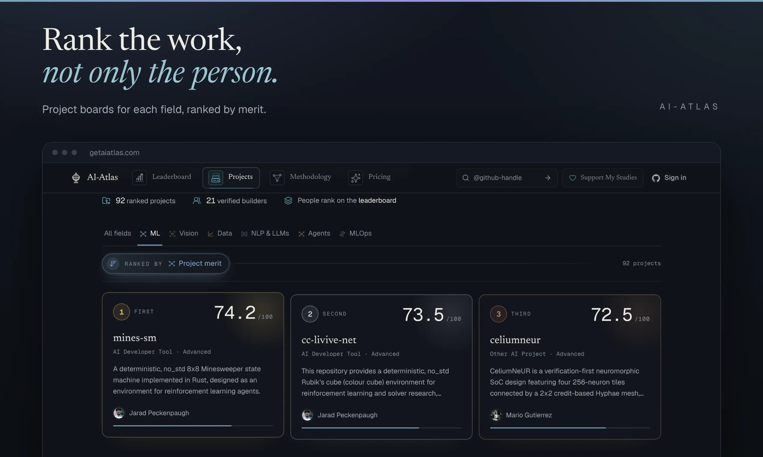Image resolution: width=763 pixels, height=457 pixels.
Task: Click the Project merit icon
Action: pyautogui.click(x=172, y=263)
